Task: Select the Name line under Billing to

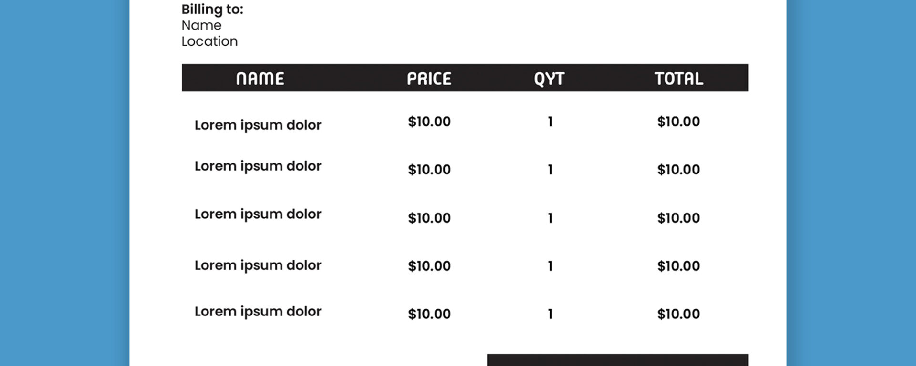Action: pos(201,25)
